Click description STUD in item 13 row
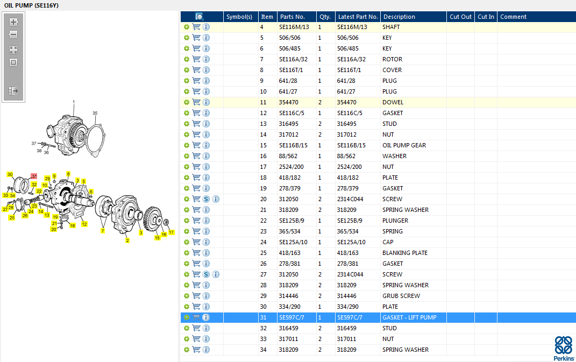The width and height of the screenshot is (576, 362). (389, 124)
